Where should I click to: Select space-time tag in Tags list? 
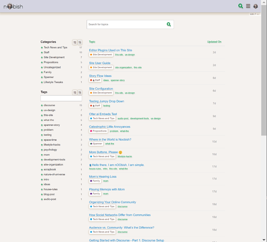(x=50, y=140)
